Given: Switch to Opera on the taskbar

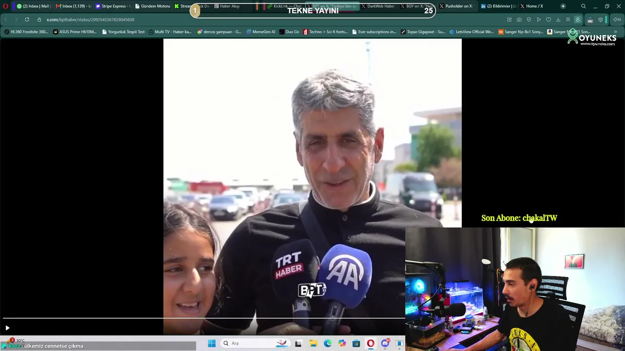Looking at the screenshot, I should point(371,344).
